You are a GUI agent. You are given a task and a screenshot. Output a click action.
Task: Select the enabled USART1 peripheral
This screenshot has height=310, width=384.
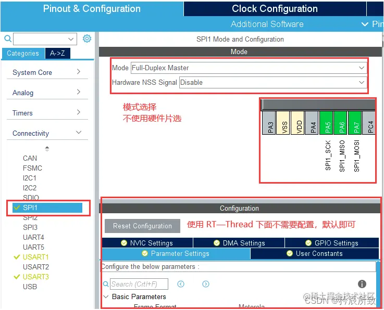point(35,257)
